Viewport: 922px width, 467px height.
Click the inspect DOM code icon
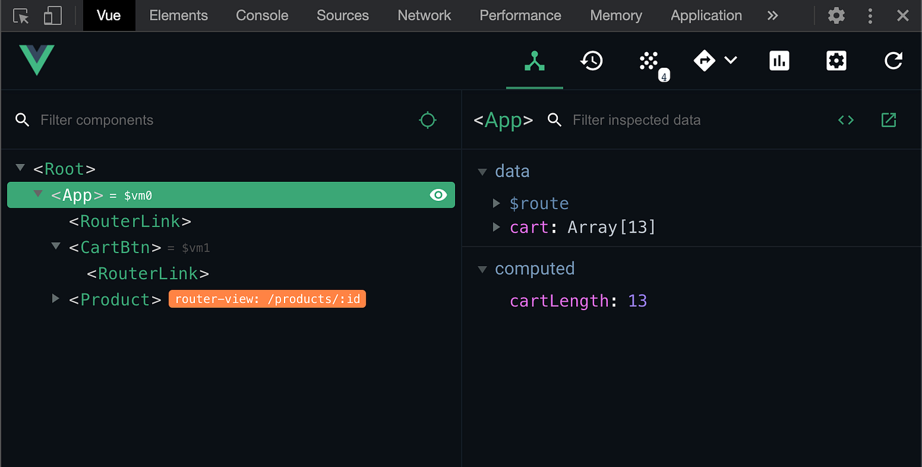click(846, 120)
